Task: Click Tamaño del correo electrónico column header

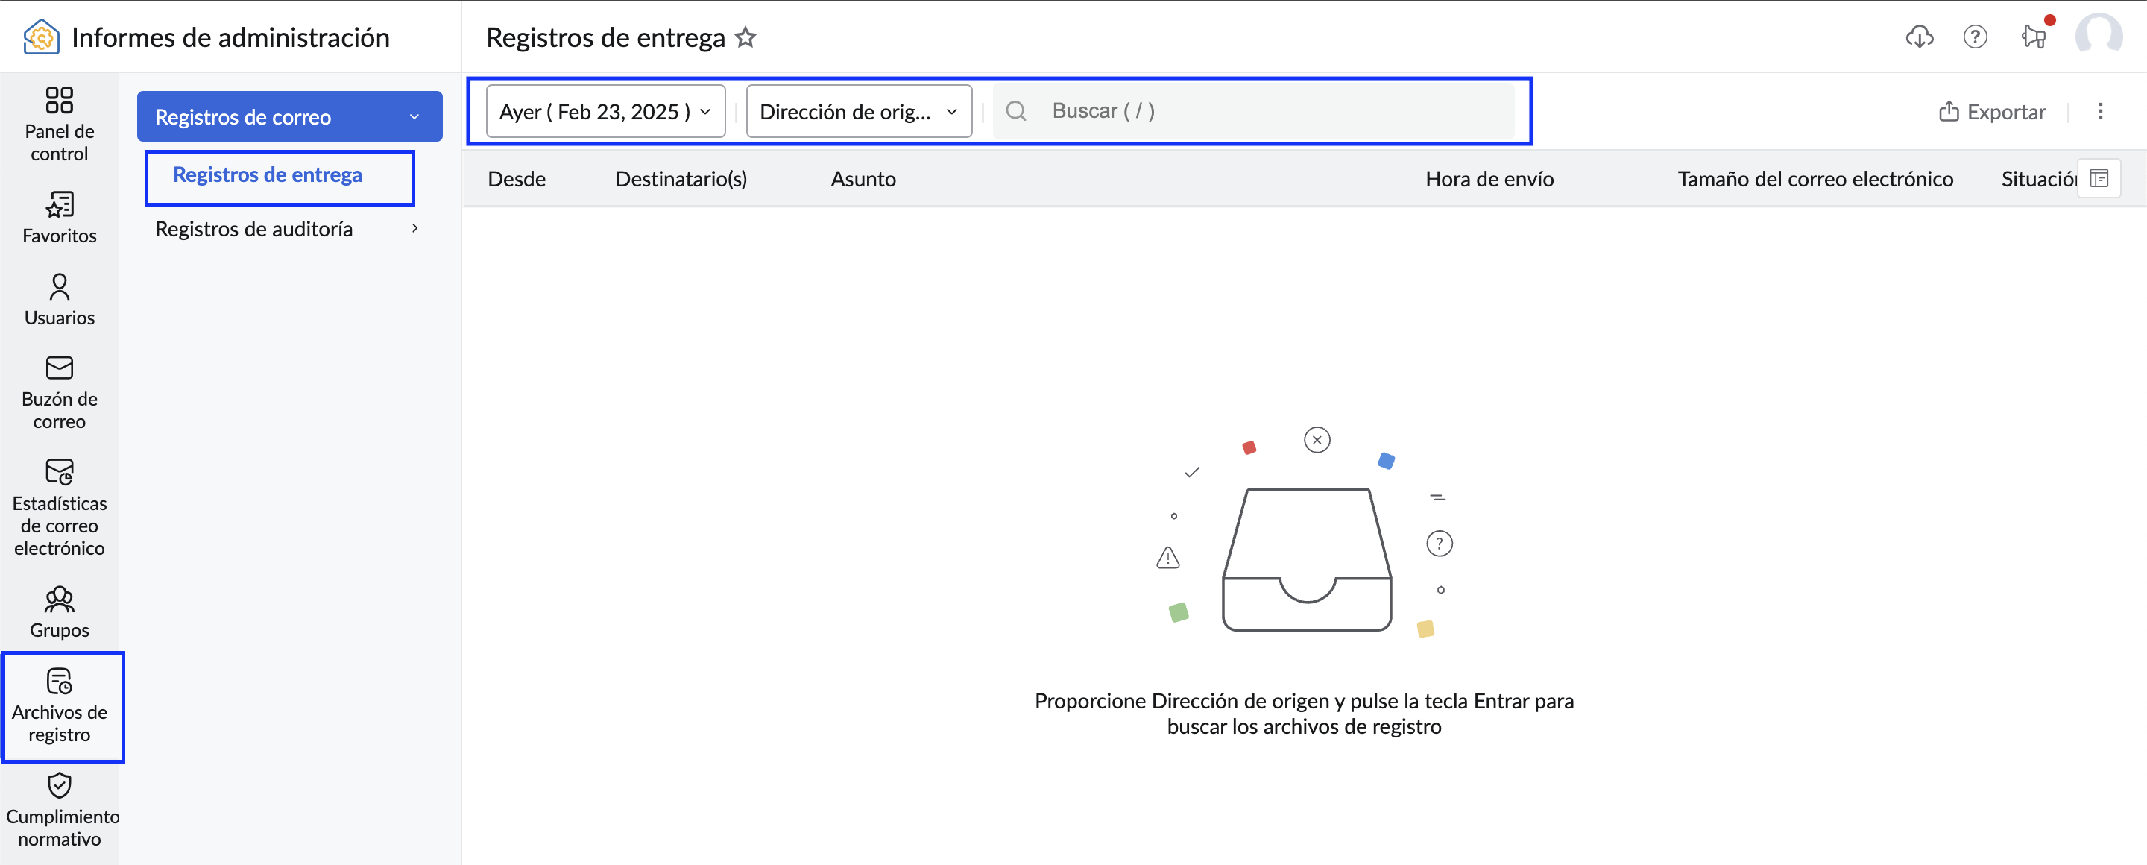Action: click(1815, 179)
